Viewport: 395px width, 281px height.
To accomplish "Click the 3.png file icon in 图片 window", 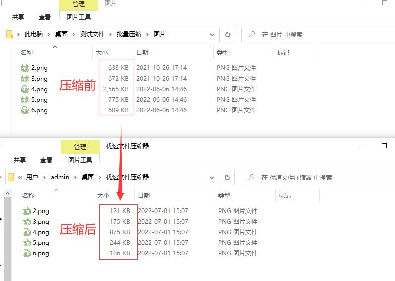I will pyautogui.click(x=25, y=79).
